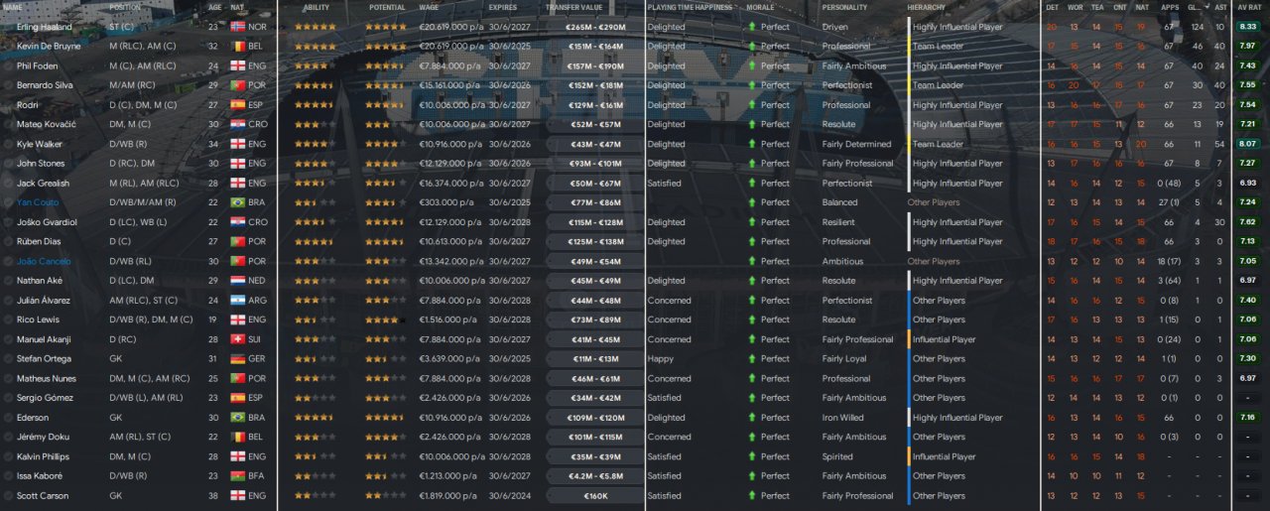Screen dimensions: 1270x511
Task: Open Joško Gvardiol player profile
Action: tap(46, 222)
